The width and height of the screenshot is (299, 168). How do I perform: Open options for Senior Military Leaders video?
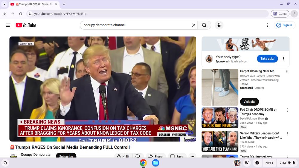pos(288,134)
